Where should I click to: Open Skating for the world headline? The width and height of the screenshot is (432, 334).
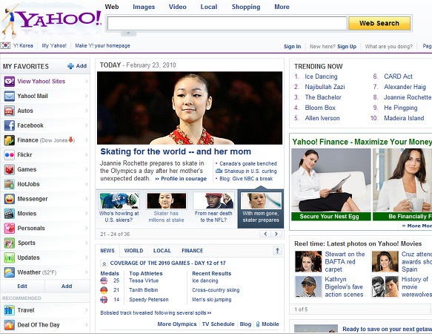tap(176, 151)
